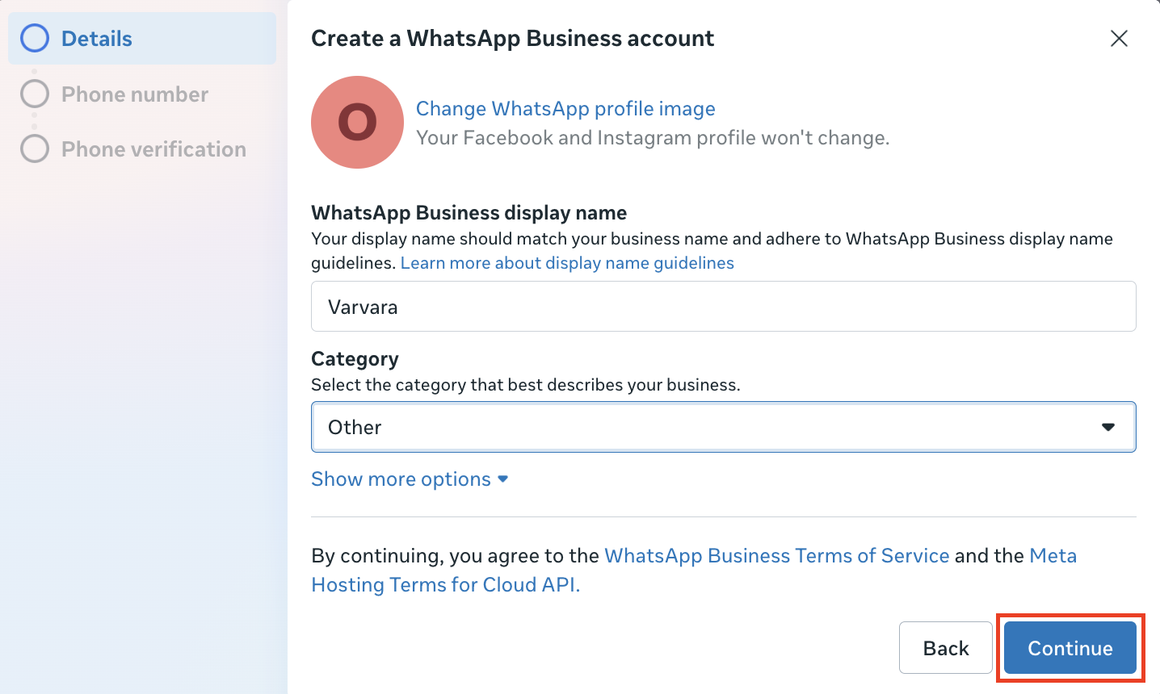The image size is (1160, 694).
Task: Close the Create WhatsApp Business account dialog
Action: pos(1119,39)
